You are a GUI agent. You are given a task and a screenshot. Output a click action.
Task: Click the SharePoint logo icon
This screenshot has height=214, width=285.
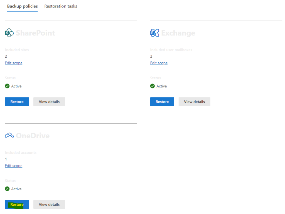(x=9, y=33)
